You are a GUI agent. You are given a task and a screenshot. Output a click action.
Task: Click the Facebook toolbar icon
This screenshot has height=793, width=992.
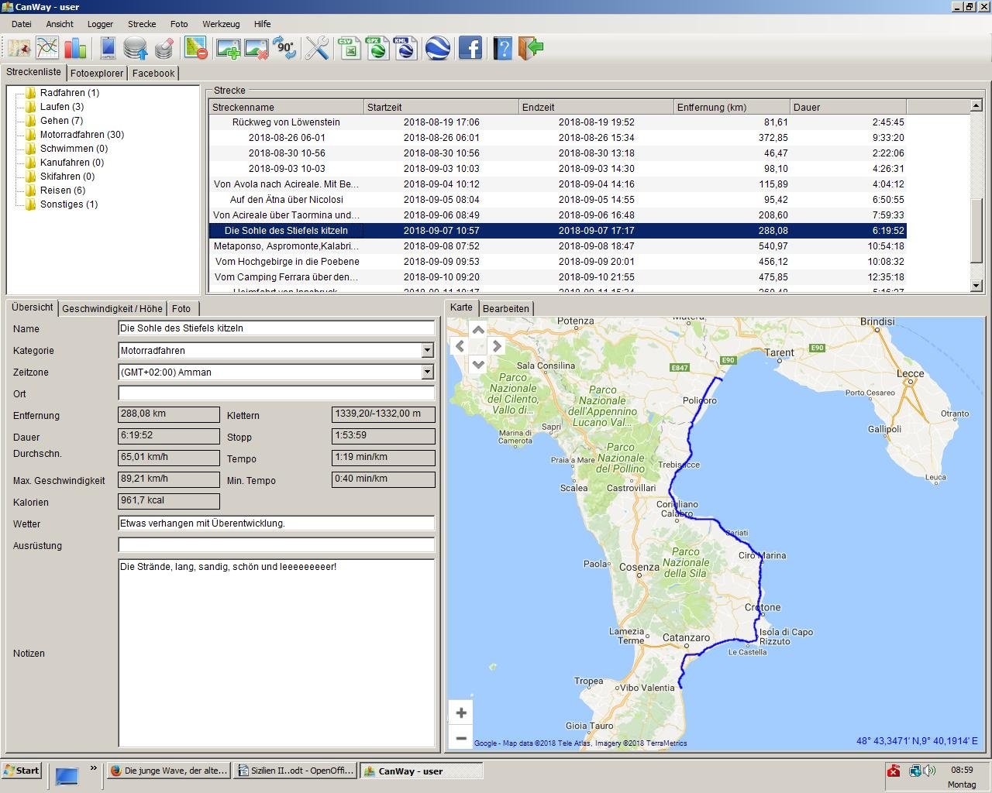pos(470,48)
